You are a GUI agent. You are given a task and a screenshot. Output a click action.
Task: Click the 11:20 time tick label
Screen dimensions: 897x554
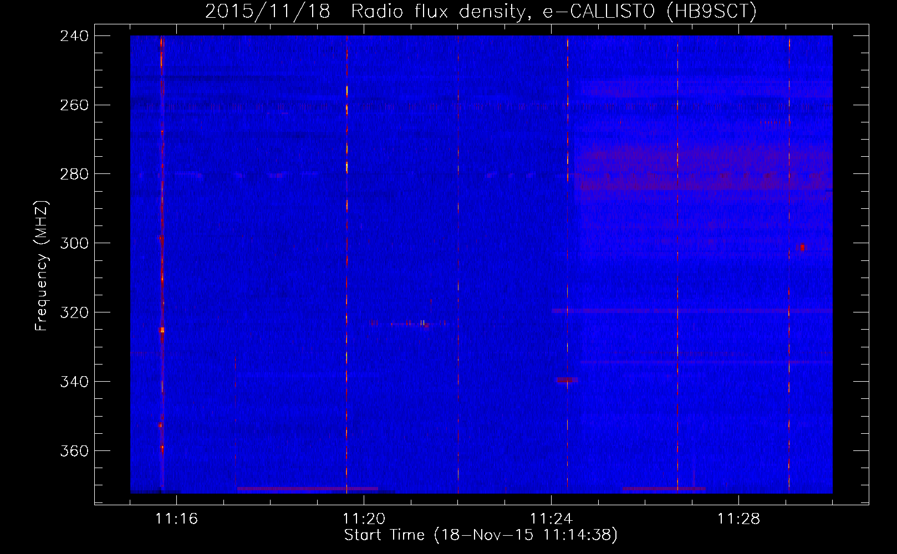[x=364, y=519]
